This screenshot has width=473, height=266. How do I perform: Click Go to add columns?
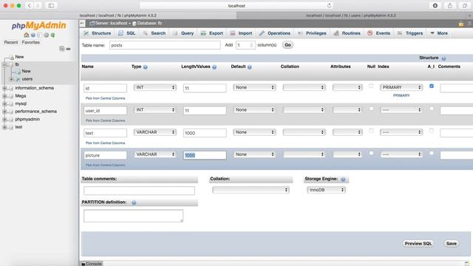tap(287, 45)
